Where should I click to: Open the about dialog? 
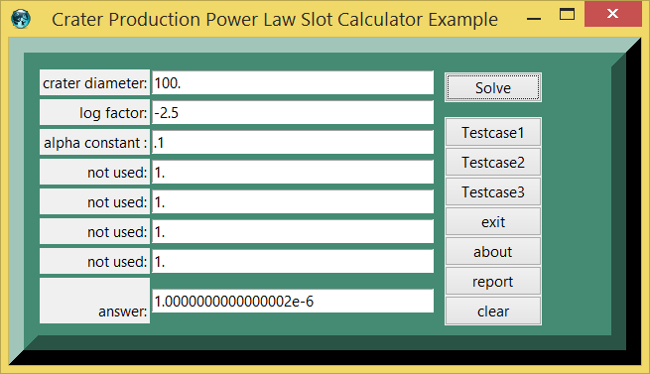tap(493, 252)
